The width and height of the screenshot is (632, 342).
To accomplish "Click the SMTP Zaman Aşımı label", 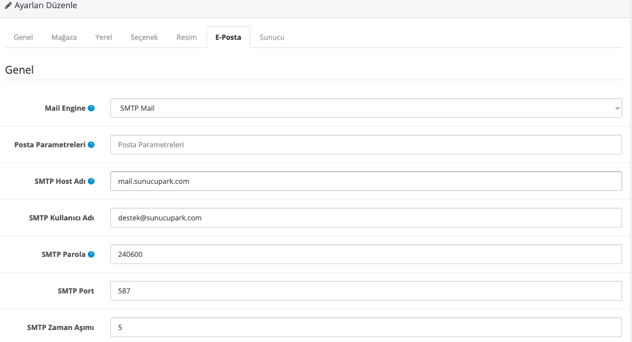I will tap(61, 327).
